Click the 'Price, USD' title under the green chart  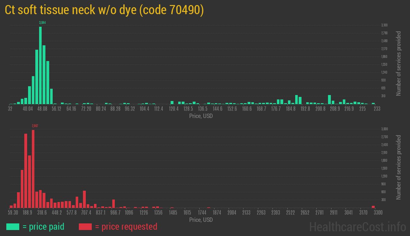[x=201, y=116]
